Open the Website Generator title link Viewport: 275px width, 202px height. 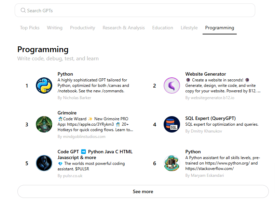click(206, 74)
